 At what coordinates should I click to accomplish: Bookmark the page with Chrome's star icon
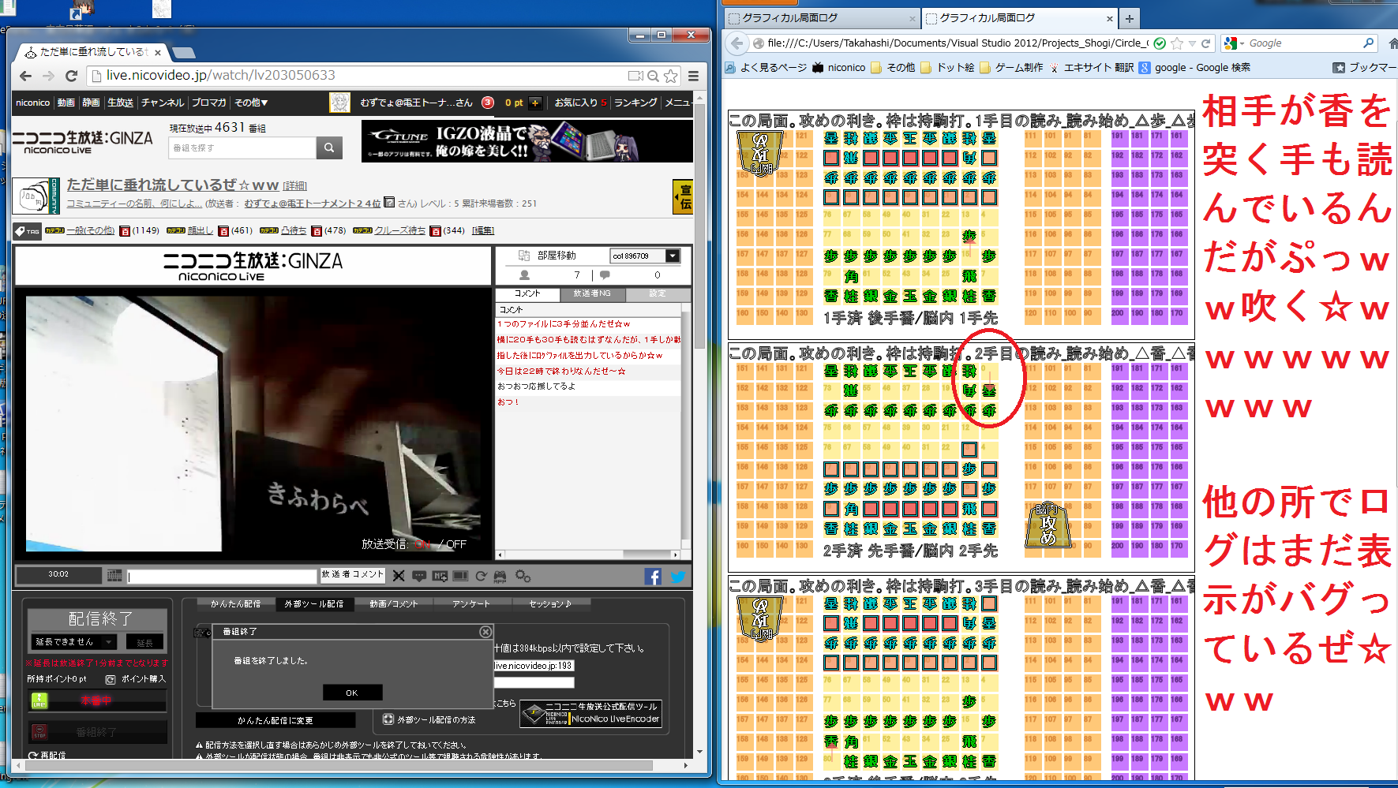[x=671, y=76]
